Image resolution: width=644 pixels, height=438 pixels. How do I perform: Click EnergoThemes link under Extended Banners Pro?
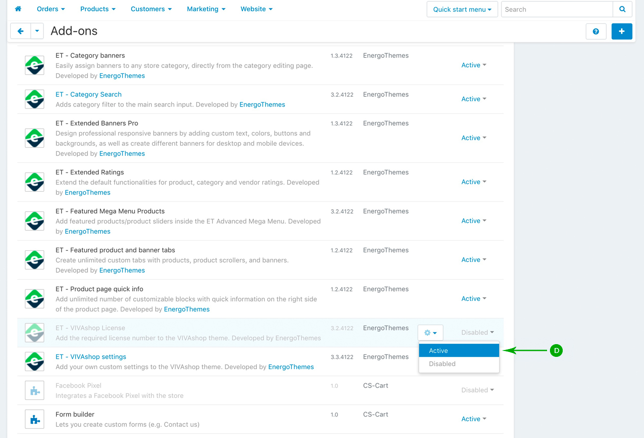point(122,153)
